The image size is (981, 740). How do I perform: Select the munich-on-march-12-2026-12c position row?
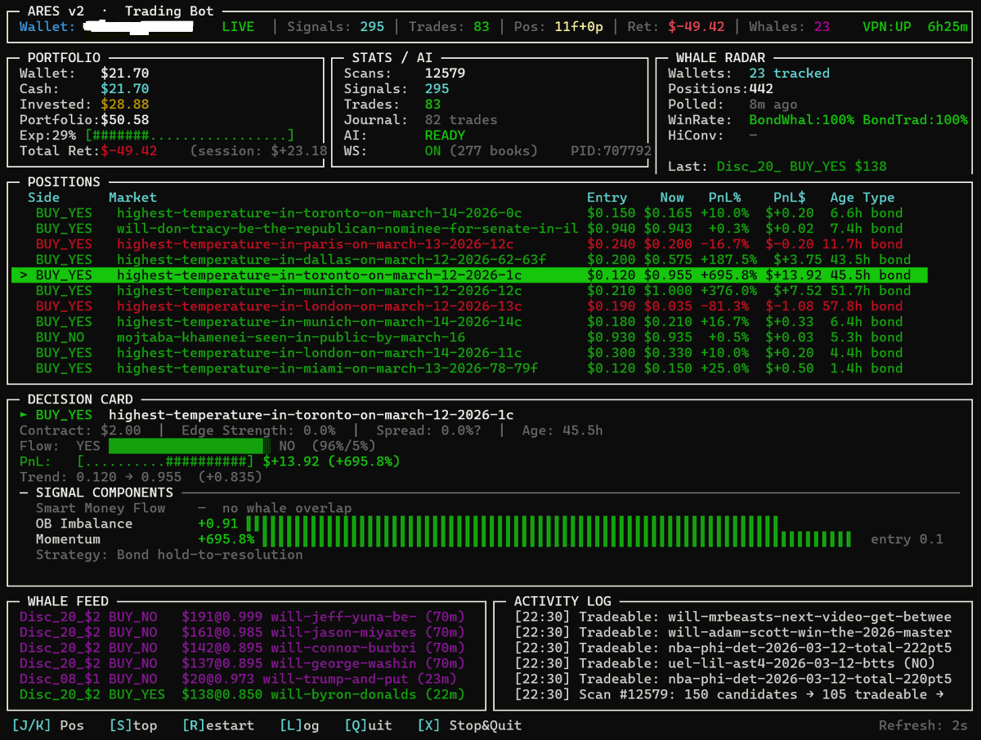469,291
